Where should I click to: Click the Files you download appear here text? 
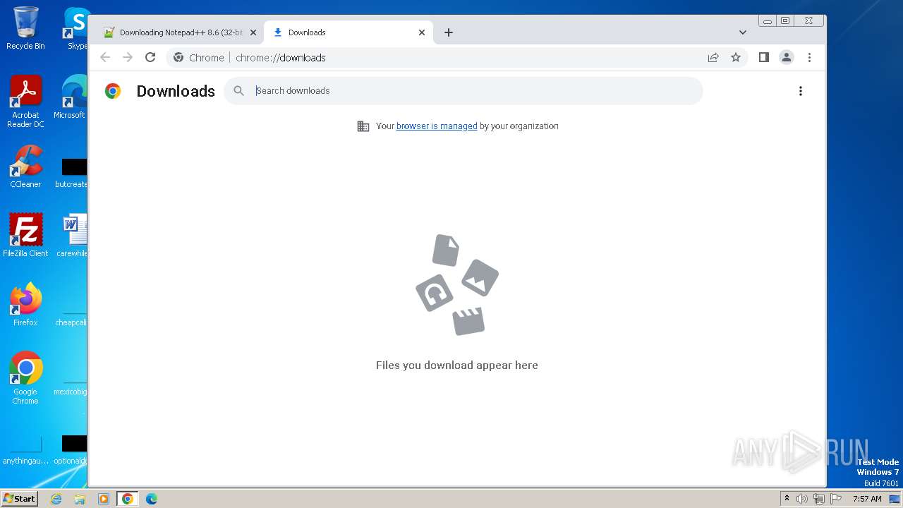point(457,365)
